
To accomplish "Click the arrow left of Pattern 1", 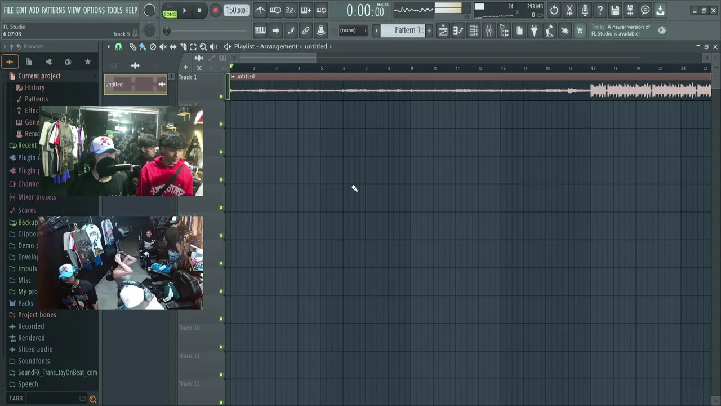I will (x=376, y=30).
